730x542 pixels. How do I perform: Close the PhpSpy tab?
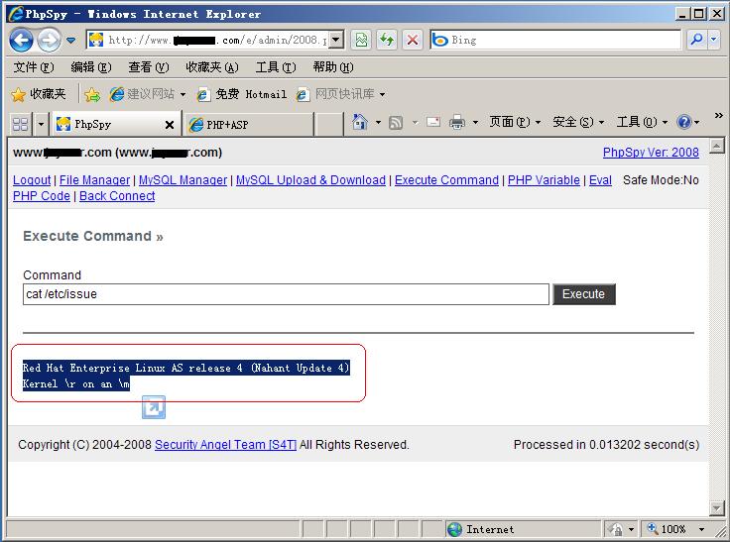pos(170,125)
